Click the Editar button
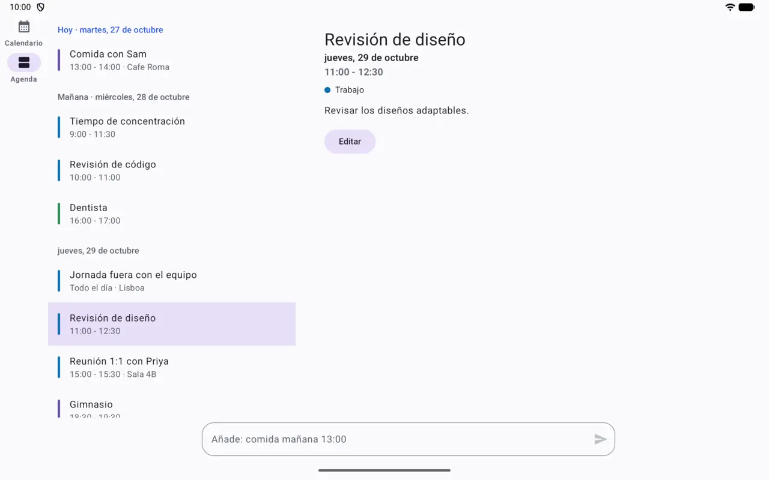The width and height of the screenshot is (769, 480). (350, 142)
